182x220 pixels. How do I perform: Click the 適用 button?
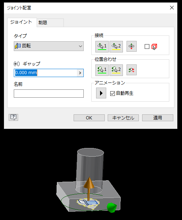pyautogui.click(x=158, y=118)
